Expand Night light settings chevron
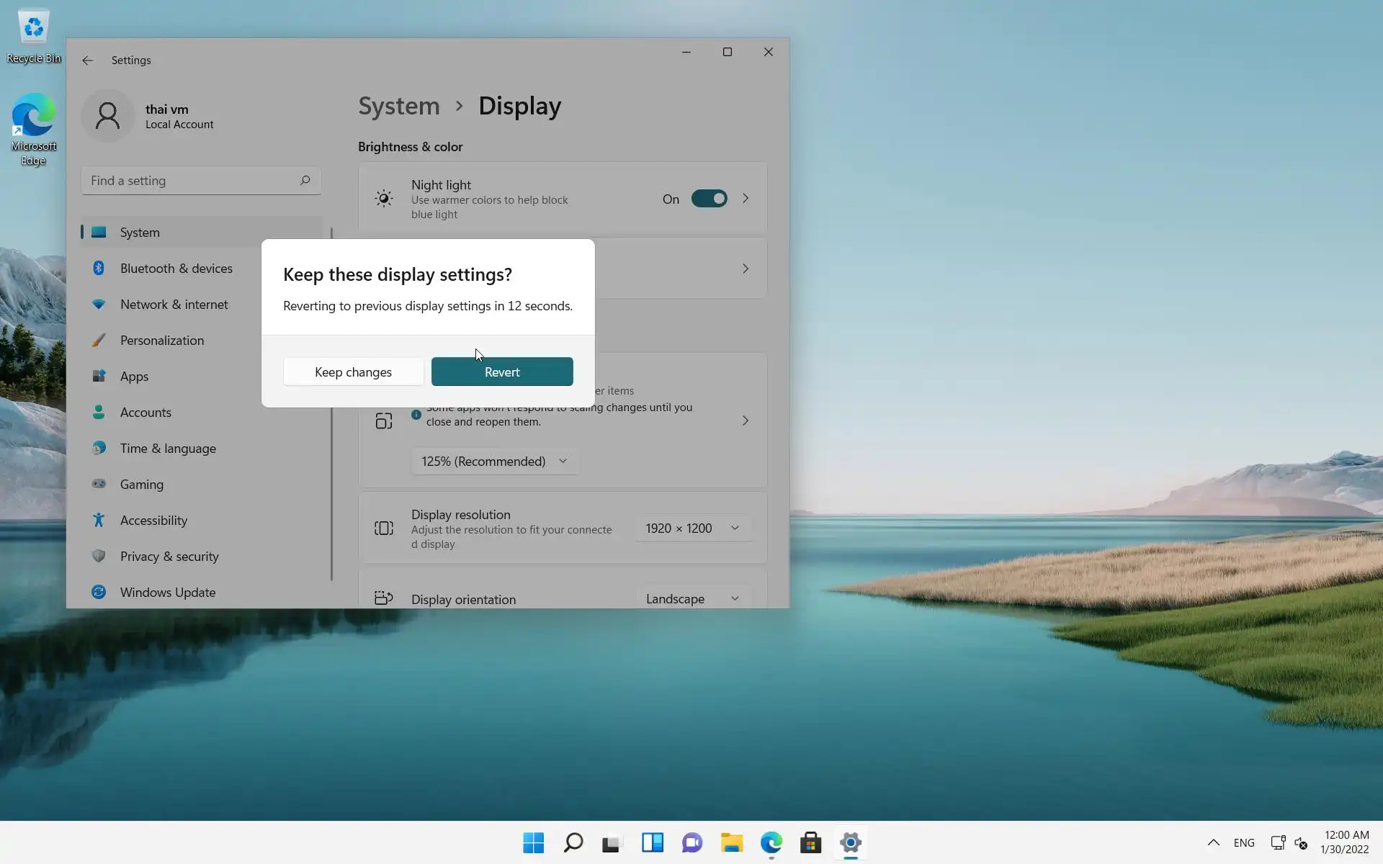The height and width of the screenshot is (864, 1383). (746, 199)
